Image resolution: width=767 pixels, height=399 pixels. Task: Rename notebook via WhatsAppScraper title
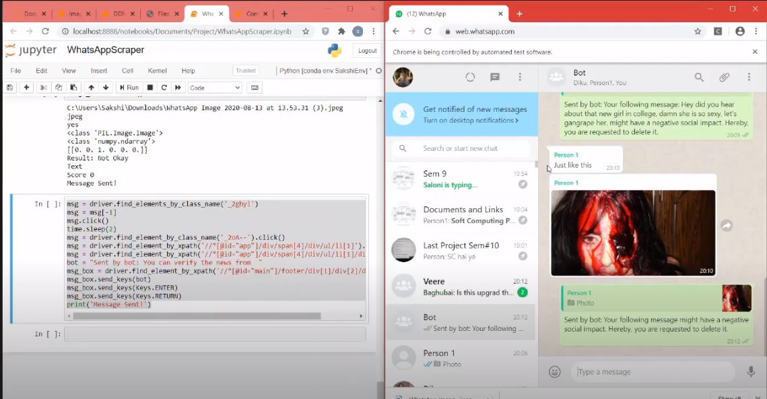(106, 50)
